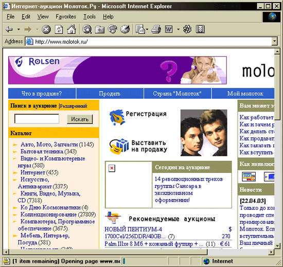
Task: Click the vertical scrollbar down arrow
Action: point(277,245)
